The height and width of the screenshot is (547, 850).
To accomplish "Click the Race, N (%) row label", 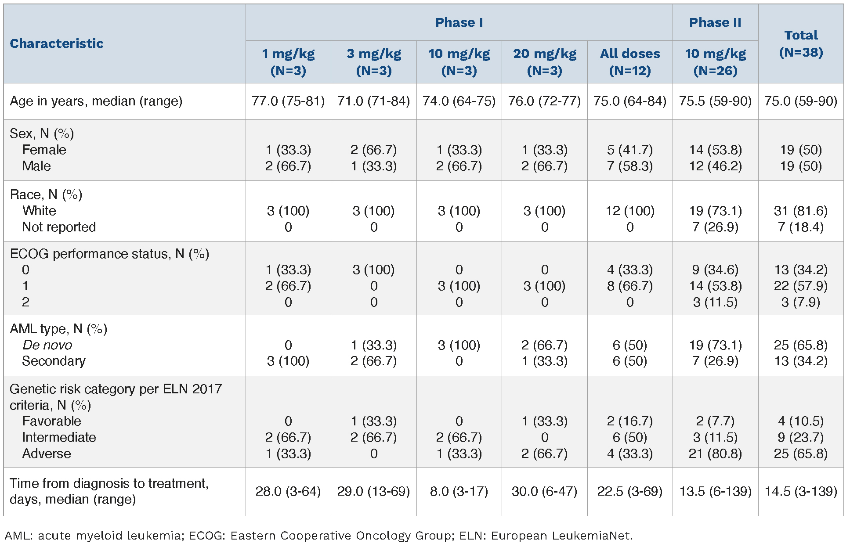I will click(x=46, y=194).
